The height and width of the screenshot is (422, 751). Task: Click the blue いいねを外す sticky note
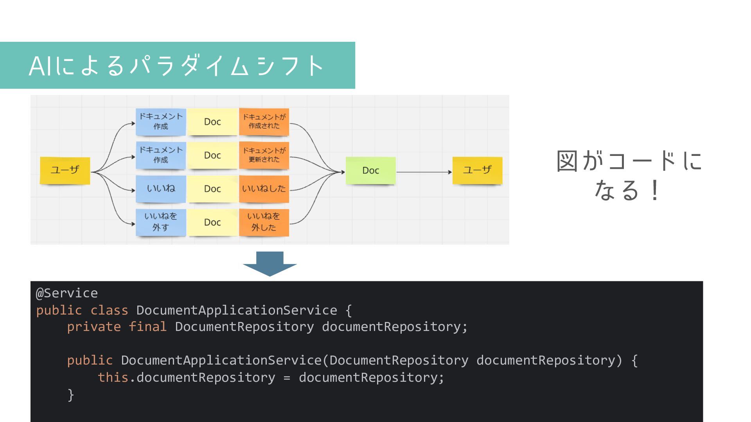[161, 222]
